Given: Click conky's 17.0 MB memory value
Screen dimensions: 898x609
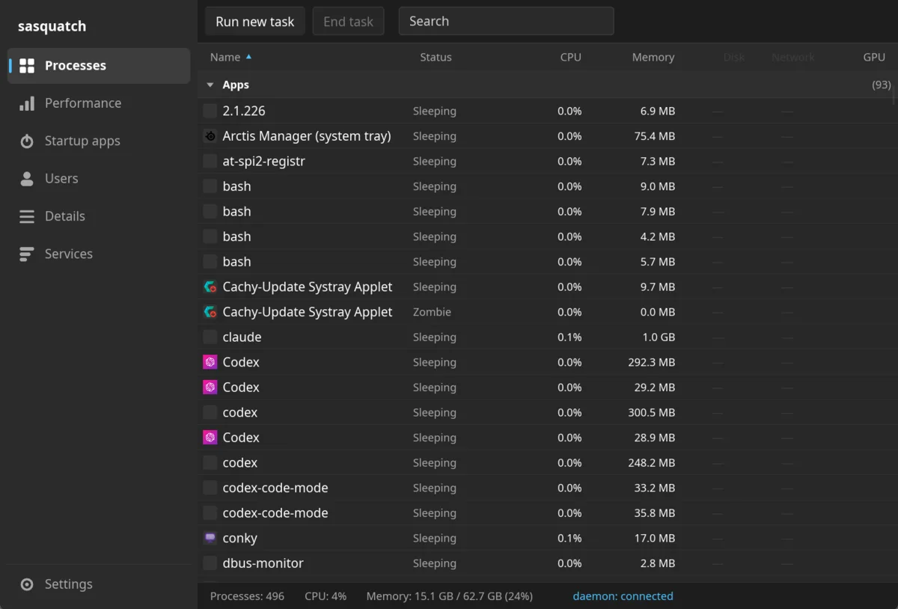Looking at the screenshot, I should 654,538.
